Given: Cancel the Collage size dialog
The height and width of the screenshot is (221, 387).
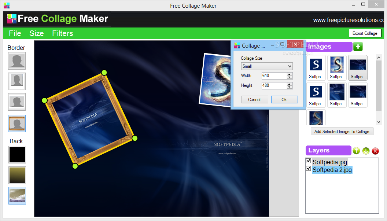Looking at the screenshot, I should 254,100.
